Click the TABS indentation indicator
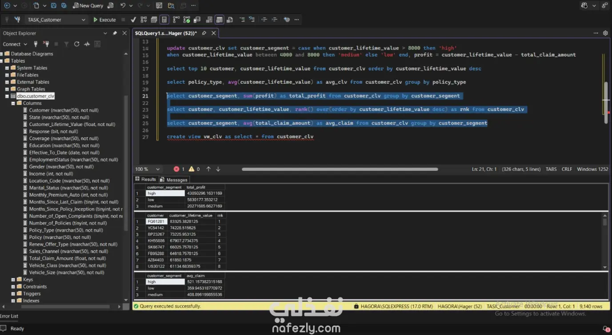This screenshot has height=335, width=612. point(551,169)
